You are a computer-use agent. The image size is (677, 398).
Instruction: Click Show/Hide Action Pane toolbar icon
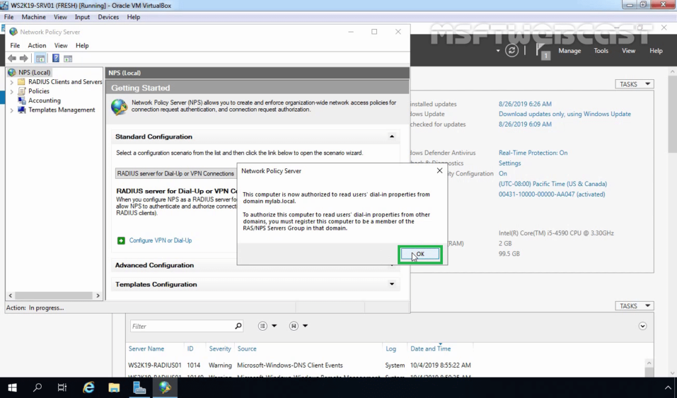pyautogui.click(x=68, y=58)
